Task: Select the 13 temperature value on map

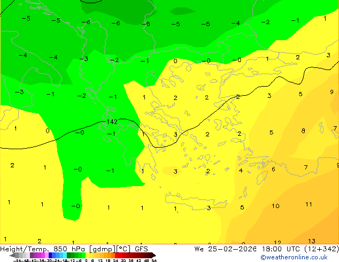Action: (312, 241)
